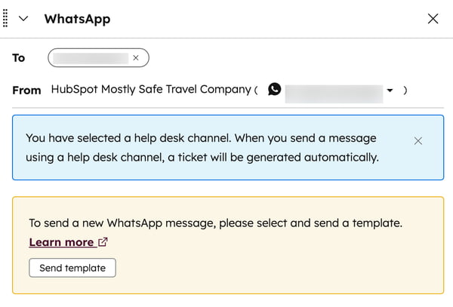Click the HubSpot Mostly Safe Travel Company sender name
Image resolution: width=453 pixels, height=307 pixels.
[150, 89]
